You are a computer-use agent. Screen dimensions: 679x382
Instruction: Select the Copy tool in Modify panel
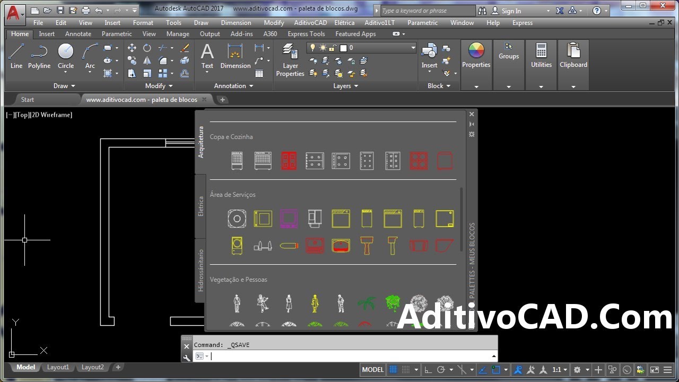132,60
